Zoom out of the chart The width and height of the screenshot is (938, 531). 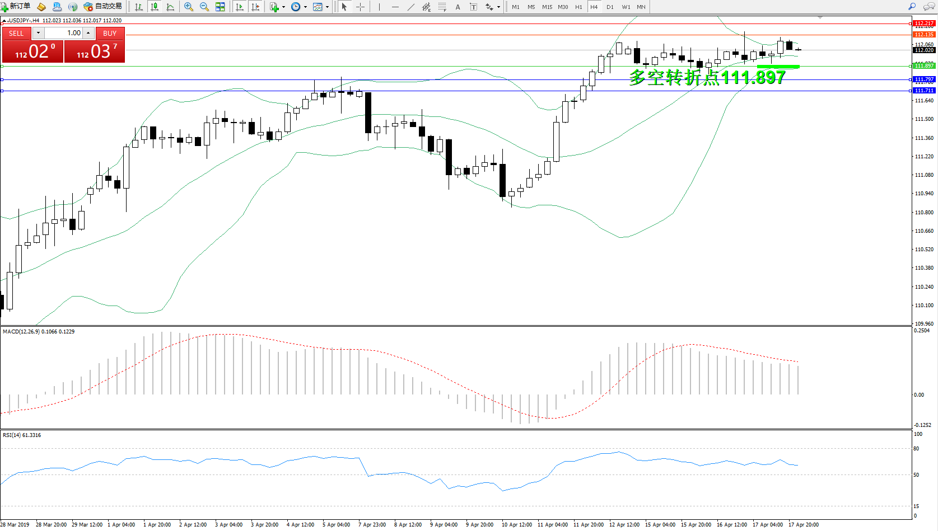[x=204, y=7]
